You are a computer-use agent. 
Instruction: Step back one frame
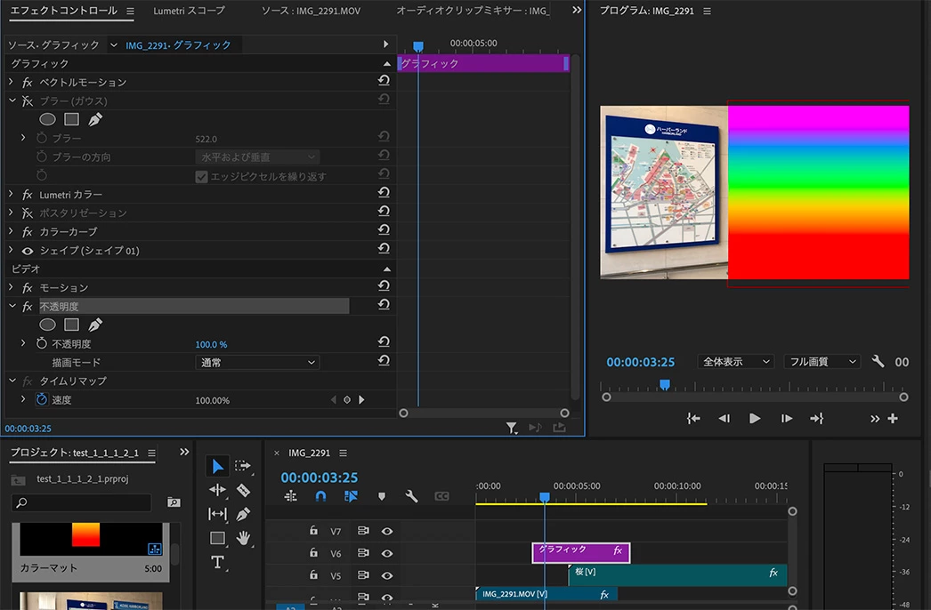[x=724, y=418]
